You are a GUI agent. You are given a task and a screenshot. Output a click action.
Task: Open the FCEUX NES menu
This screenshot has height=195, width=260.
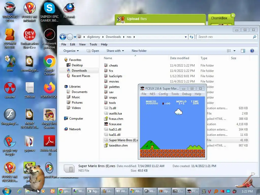152,94
